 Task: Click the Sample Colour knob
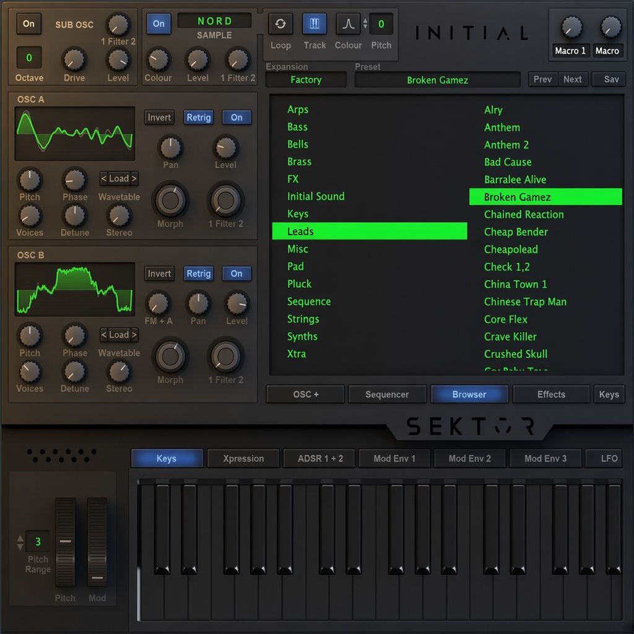coord(158,60)
